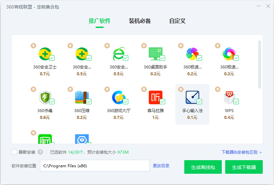Click the 更改目录 link

point(161,166)
